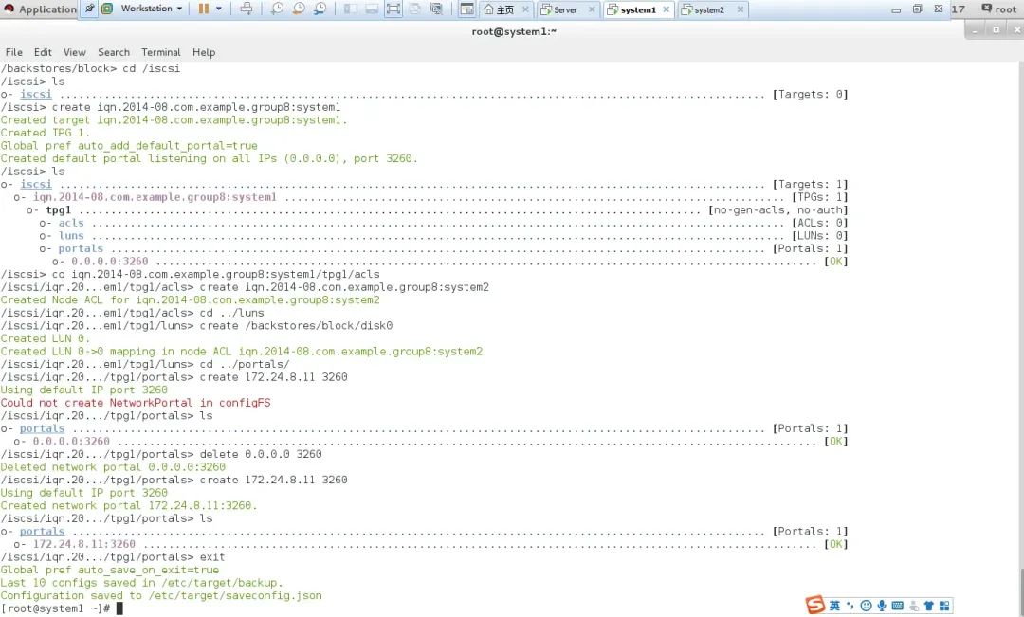Open the terminal File menu
The width and height of the screenshot is (1024, 617).
pyautogui.click(x=13, y=52)
